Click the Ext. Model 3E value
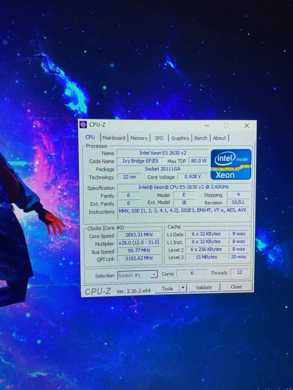 click(x=184, y=202)
